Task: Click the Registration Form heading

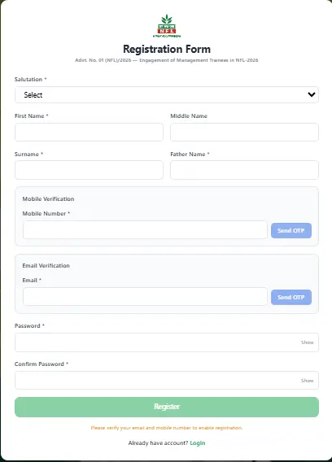Action: [x=167, y=49]
